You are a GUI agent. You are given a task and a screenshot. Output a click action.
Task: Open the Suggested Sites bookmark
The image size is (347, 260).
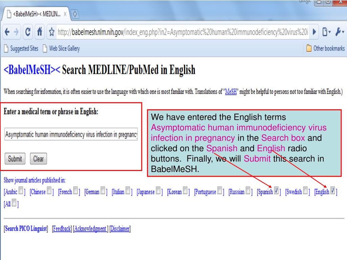coord(21,48)
